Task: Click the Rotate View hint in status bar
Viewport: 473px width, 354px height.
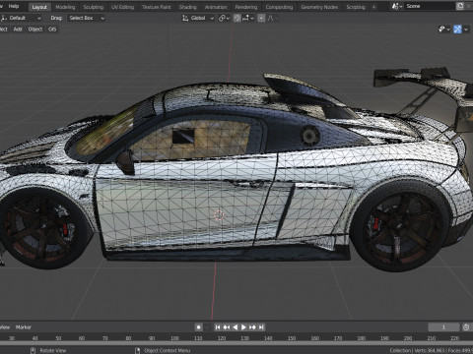Action: [x=53, y=350]
